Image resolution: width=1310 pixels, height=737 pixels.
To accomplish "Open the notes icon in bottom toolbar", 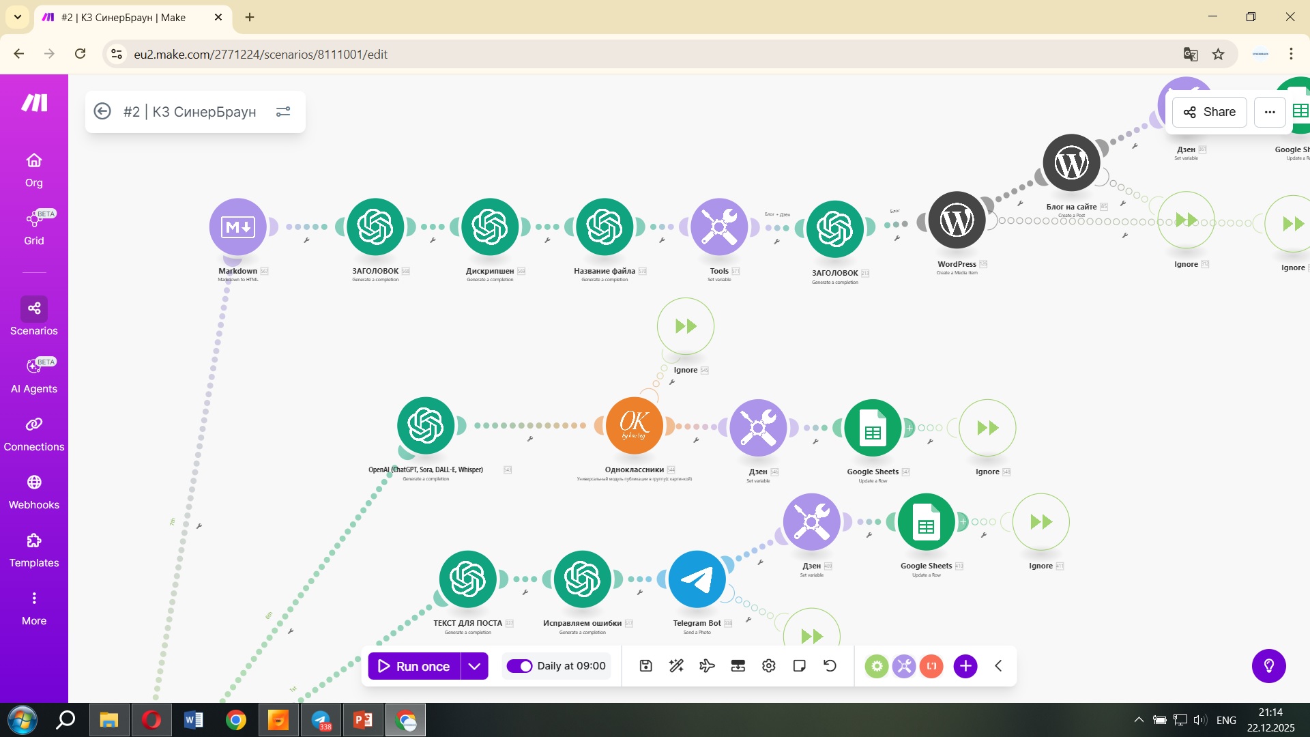I will coord(800,666).
